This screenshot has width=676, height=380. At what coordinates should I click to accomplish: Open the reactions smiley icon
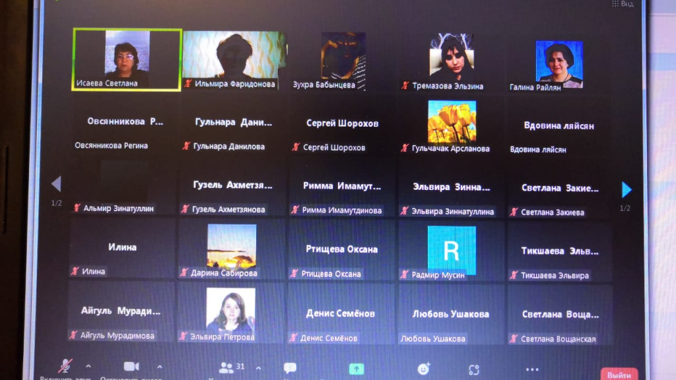click(x=423, y=369)
